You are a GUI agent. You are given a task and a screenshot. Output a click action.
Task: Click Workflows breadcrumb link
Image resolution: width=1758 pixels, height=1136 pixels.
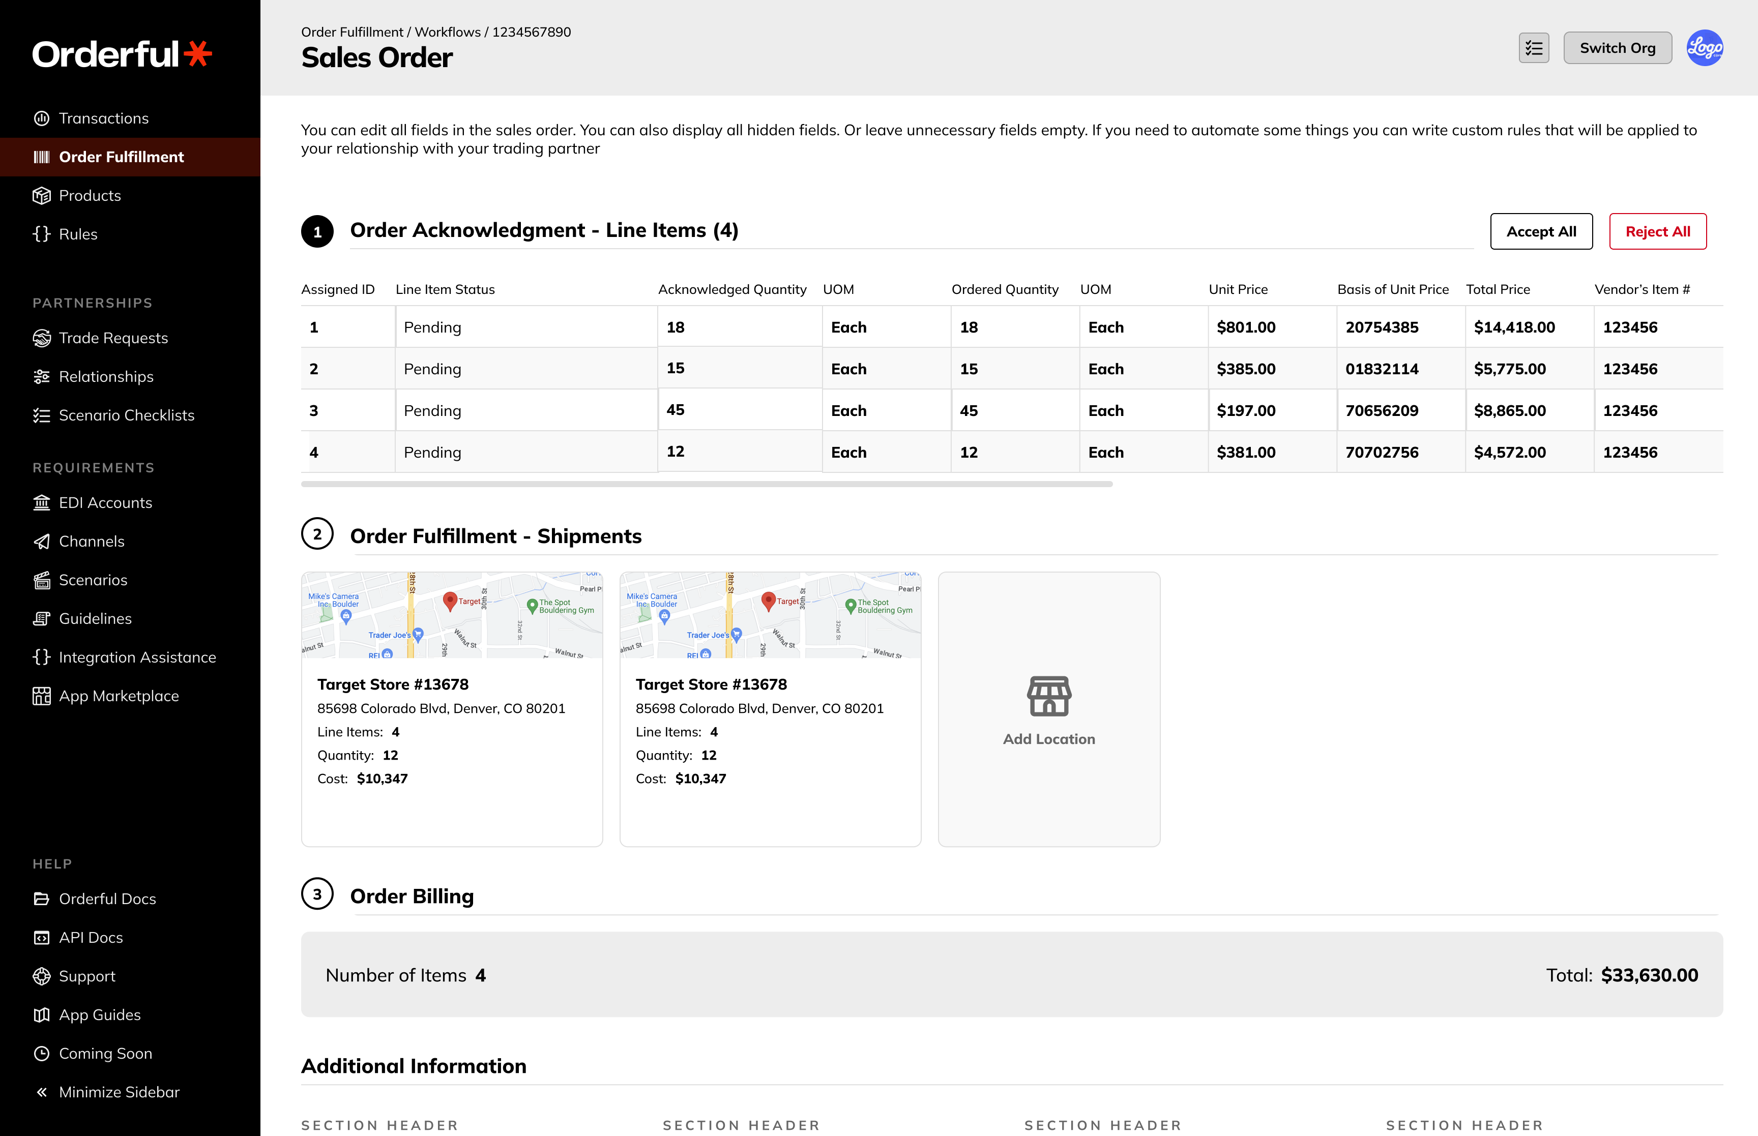coord(447,32)
